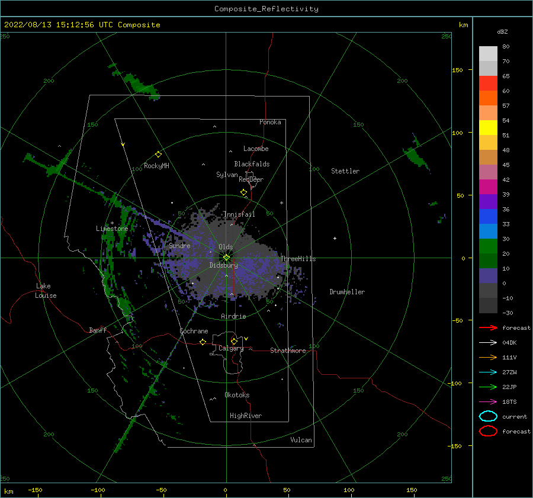Pick the magenta 39–42 dBZ swatch
This screenshot has height=498, width=533.
click(x=488, y=187)
